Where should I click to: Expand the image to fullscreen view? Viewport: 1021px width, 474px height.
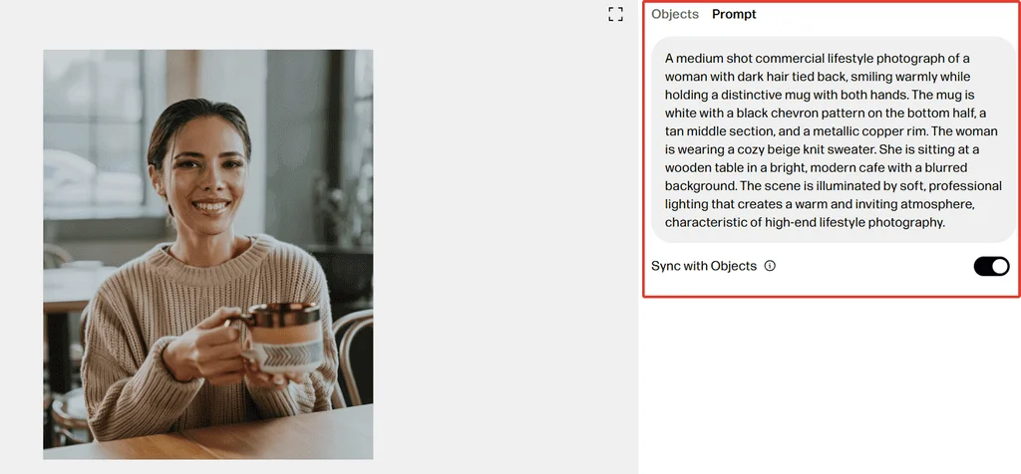click(x=615, y=14)
